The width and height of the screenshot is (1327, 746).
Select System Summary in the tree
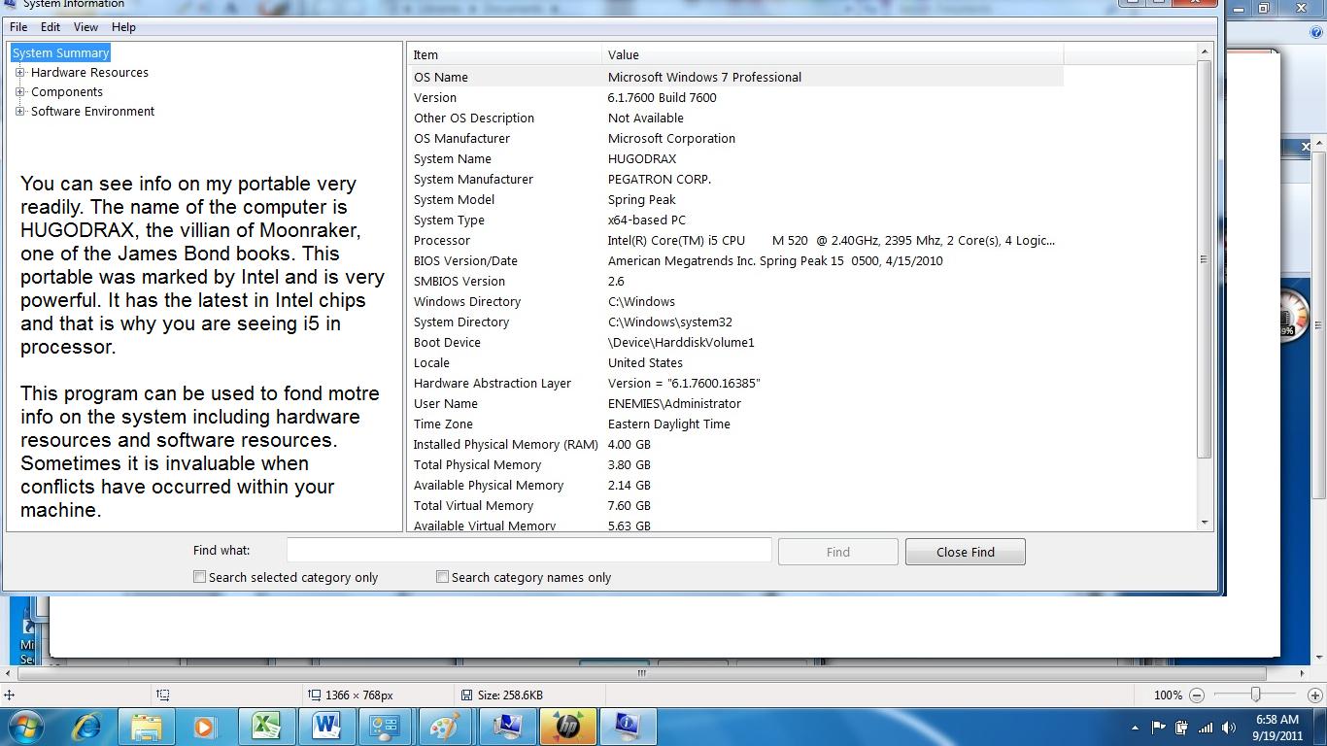pyautogui.click(x=60, y=52)
